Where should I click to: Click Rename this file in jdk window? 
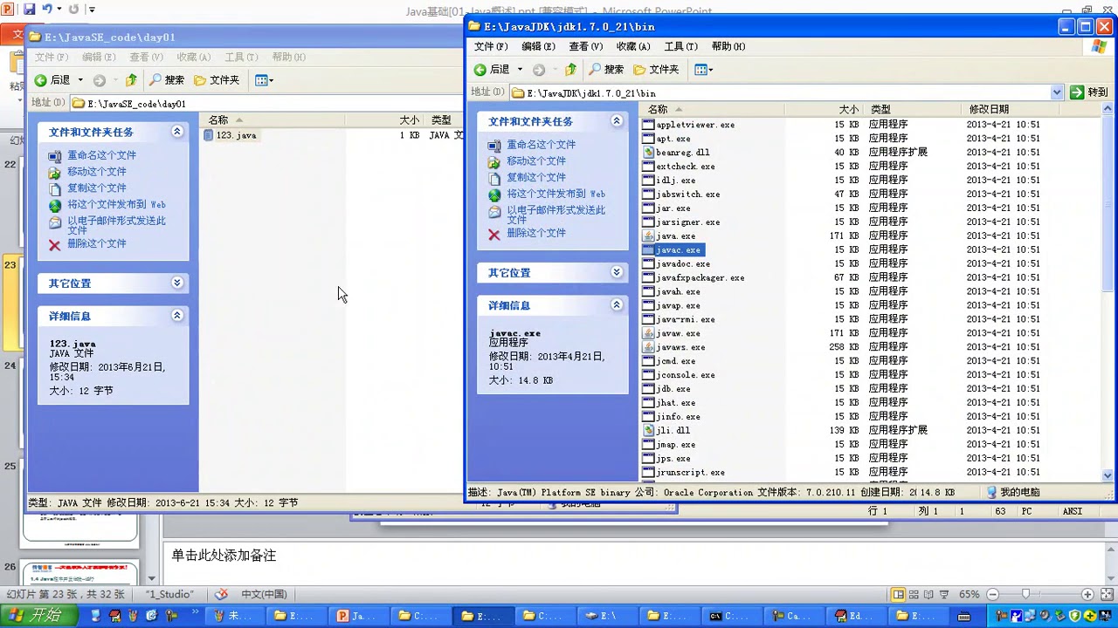click(541, 145)
